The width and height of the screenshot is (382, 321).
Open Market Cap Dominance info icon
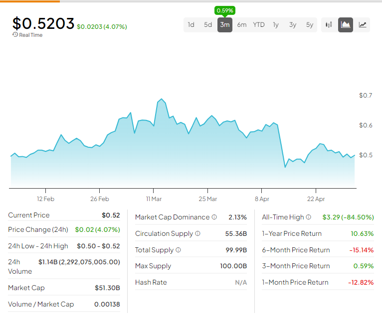pos(214,217)
